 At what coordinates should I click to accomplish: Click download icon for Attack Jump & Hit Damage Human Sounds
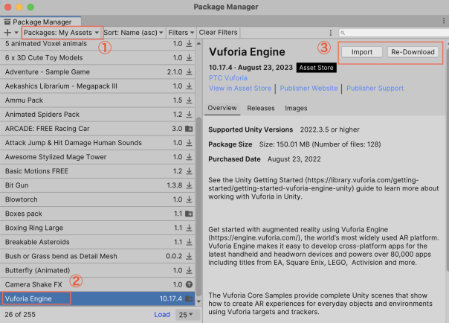189,143
